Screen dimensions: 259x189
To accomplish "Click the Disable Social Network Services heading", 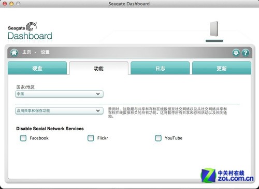I will (x=50, y=129).
